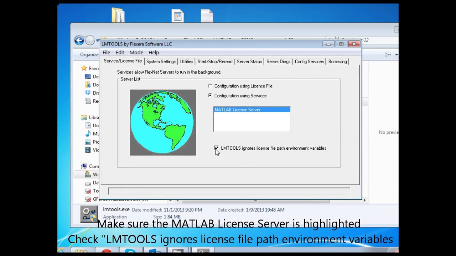Viewport: 456px width, 256px height.
Task: Select the folder icon on the desktop
Action: tap(118, 15)
